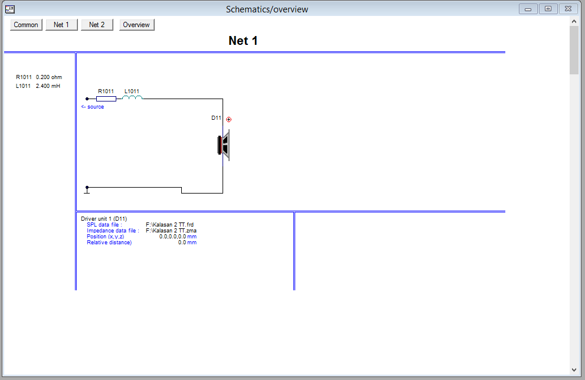Minimize the Schematics/overview window
The height and width of the screenshot is (380, 585).
(x=528, y=9)
